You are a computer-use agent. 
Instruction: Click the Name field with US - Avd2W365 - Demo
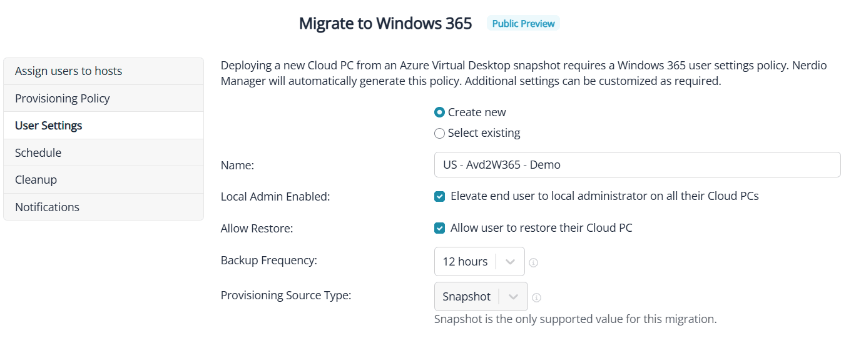pos(637,165)
